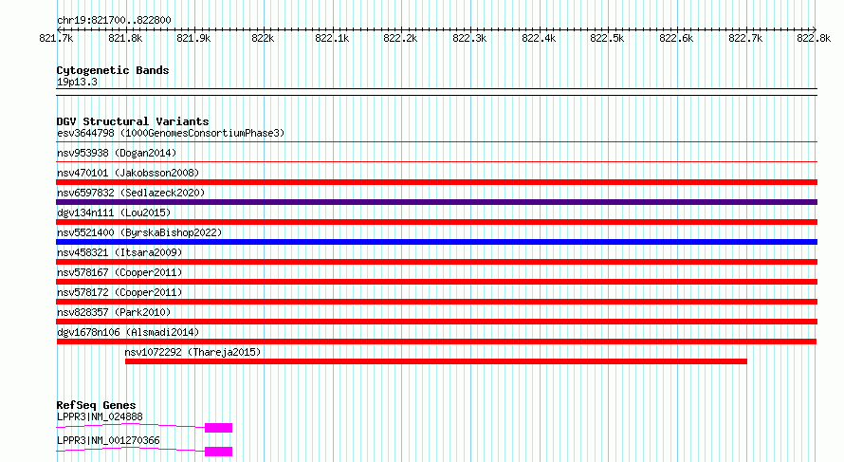Click the nsv5521400 (ByrskaBishop2022) label
This screenshot has height=462, width=844.
pos(139,232)
